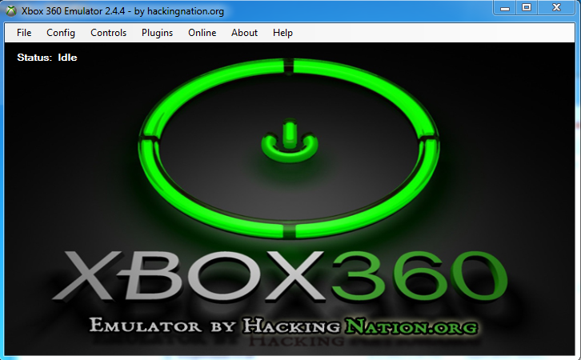Open the Plugins menu
The width and height of the screenshot is (581, 360).
pyautogui.click(x=157, y=33)
